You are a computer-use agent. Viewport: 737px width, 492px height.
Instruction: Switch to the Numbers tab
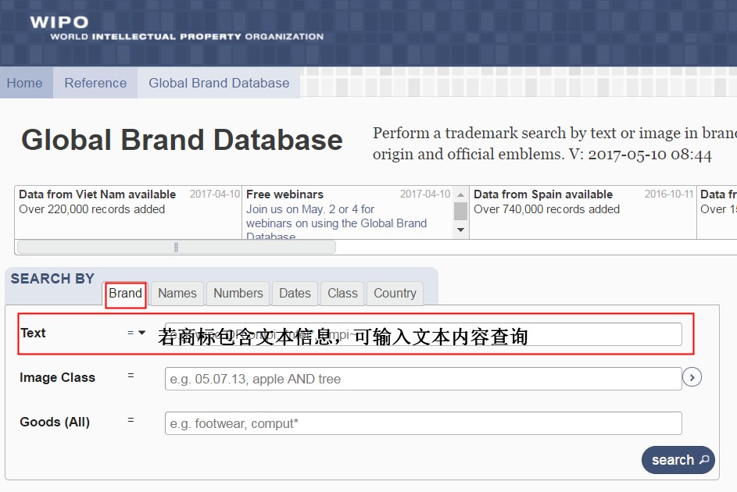238,294
